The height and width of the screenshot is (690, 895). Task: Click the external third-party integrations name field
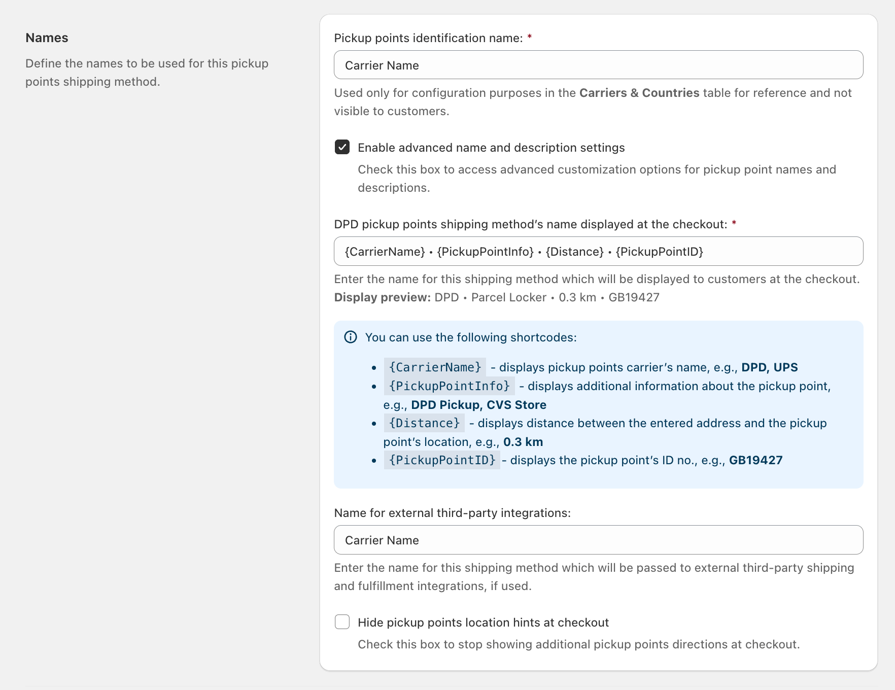(598, 540)
